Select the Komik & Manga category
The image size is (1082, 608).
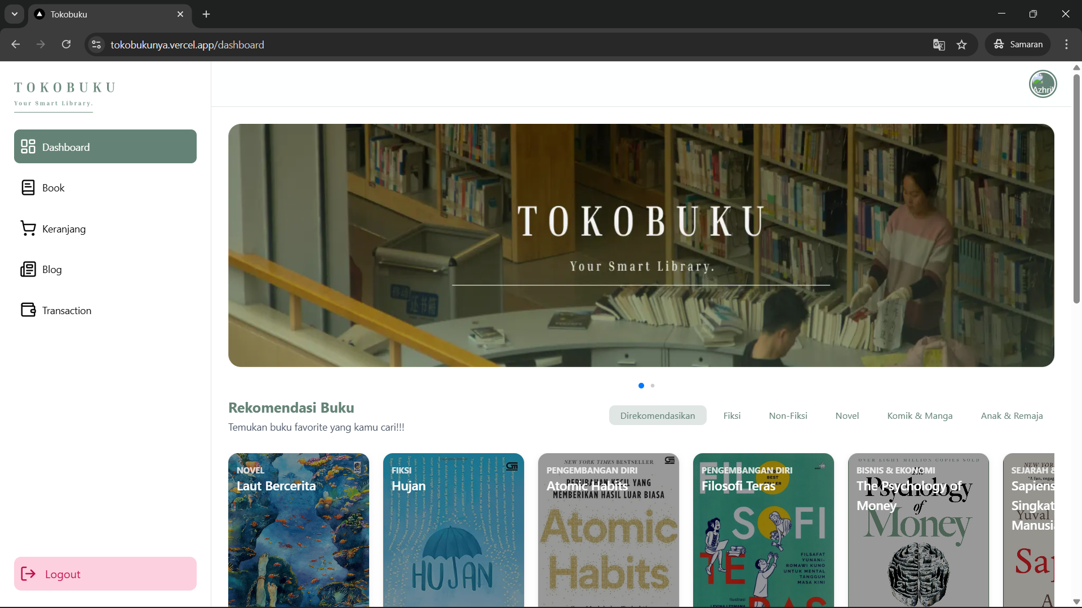pyautogui.click(x=920, y=415)
